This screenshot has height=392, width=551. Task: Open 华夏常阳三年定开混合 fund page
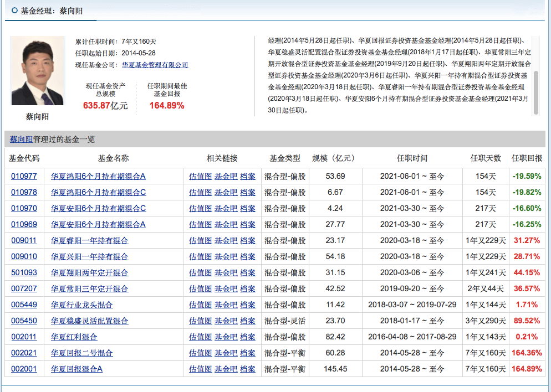pos(90,289)
